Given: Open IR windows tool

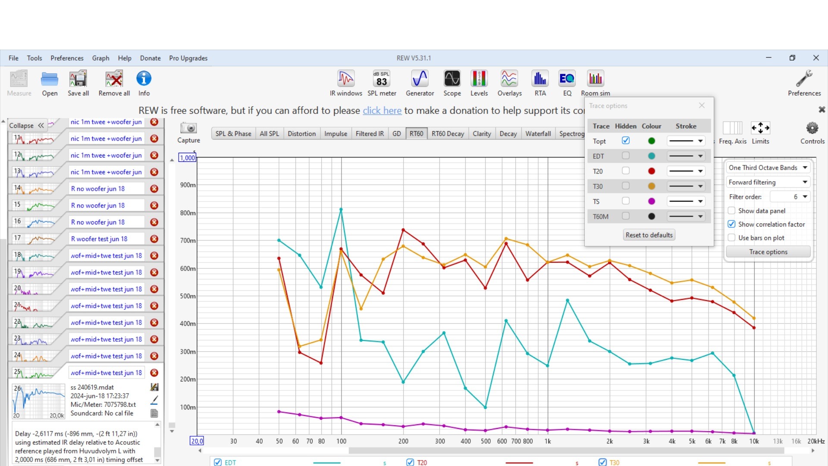Looking at the screenshot, I should click(x=346, y=83).
